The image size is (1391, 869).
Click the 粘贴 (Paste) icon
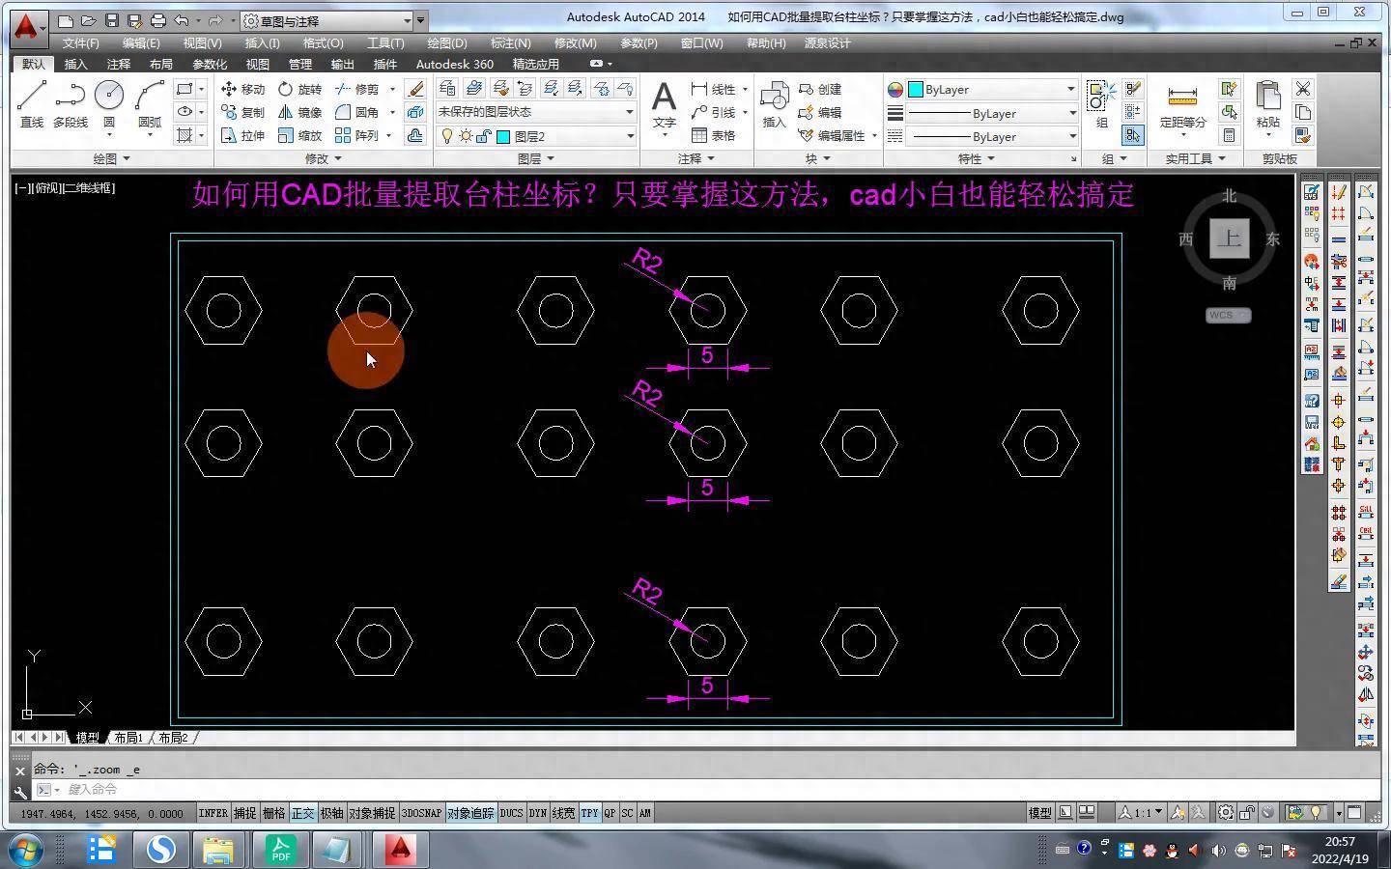[1267, 104]
